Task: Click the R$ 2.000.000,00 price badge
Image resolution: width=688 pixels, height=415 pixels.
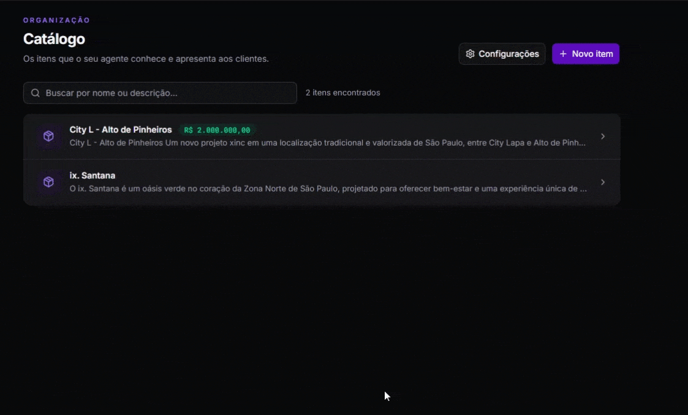Action: point(217,130)
